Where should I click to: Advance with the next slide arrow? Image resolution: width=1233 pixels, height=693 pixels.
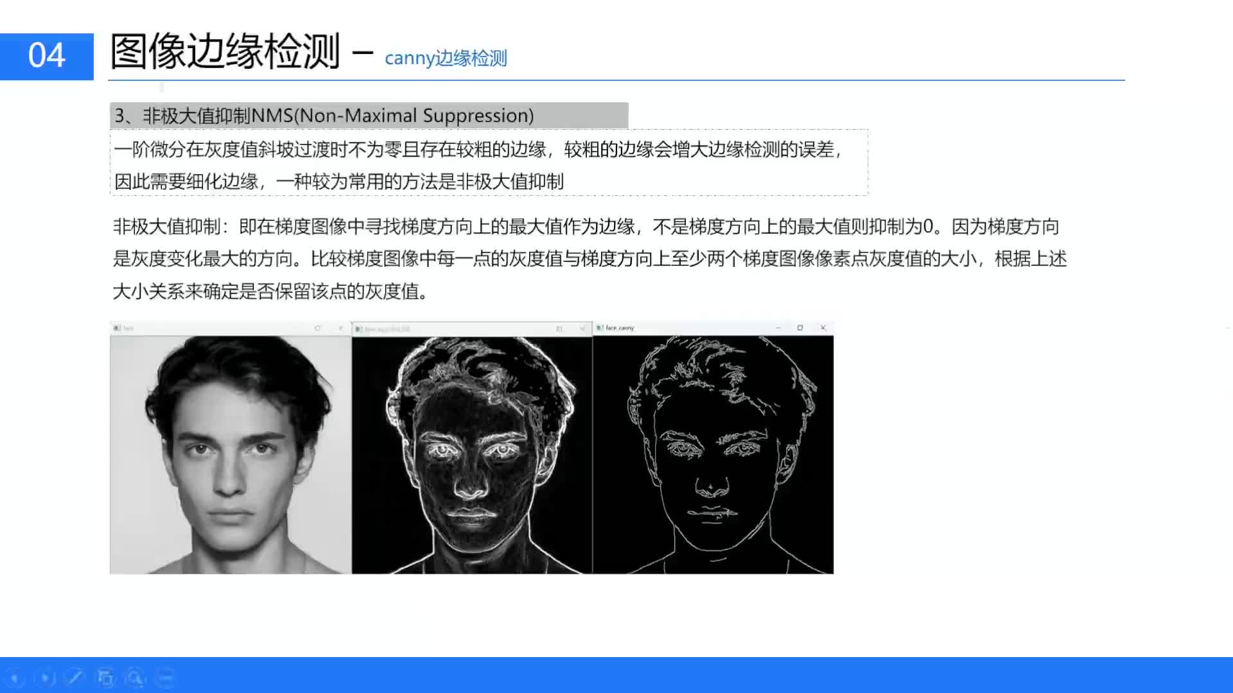pos(45,678)
